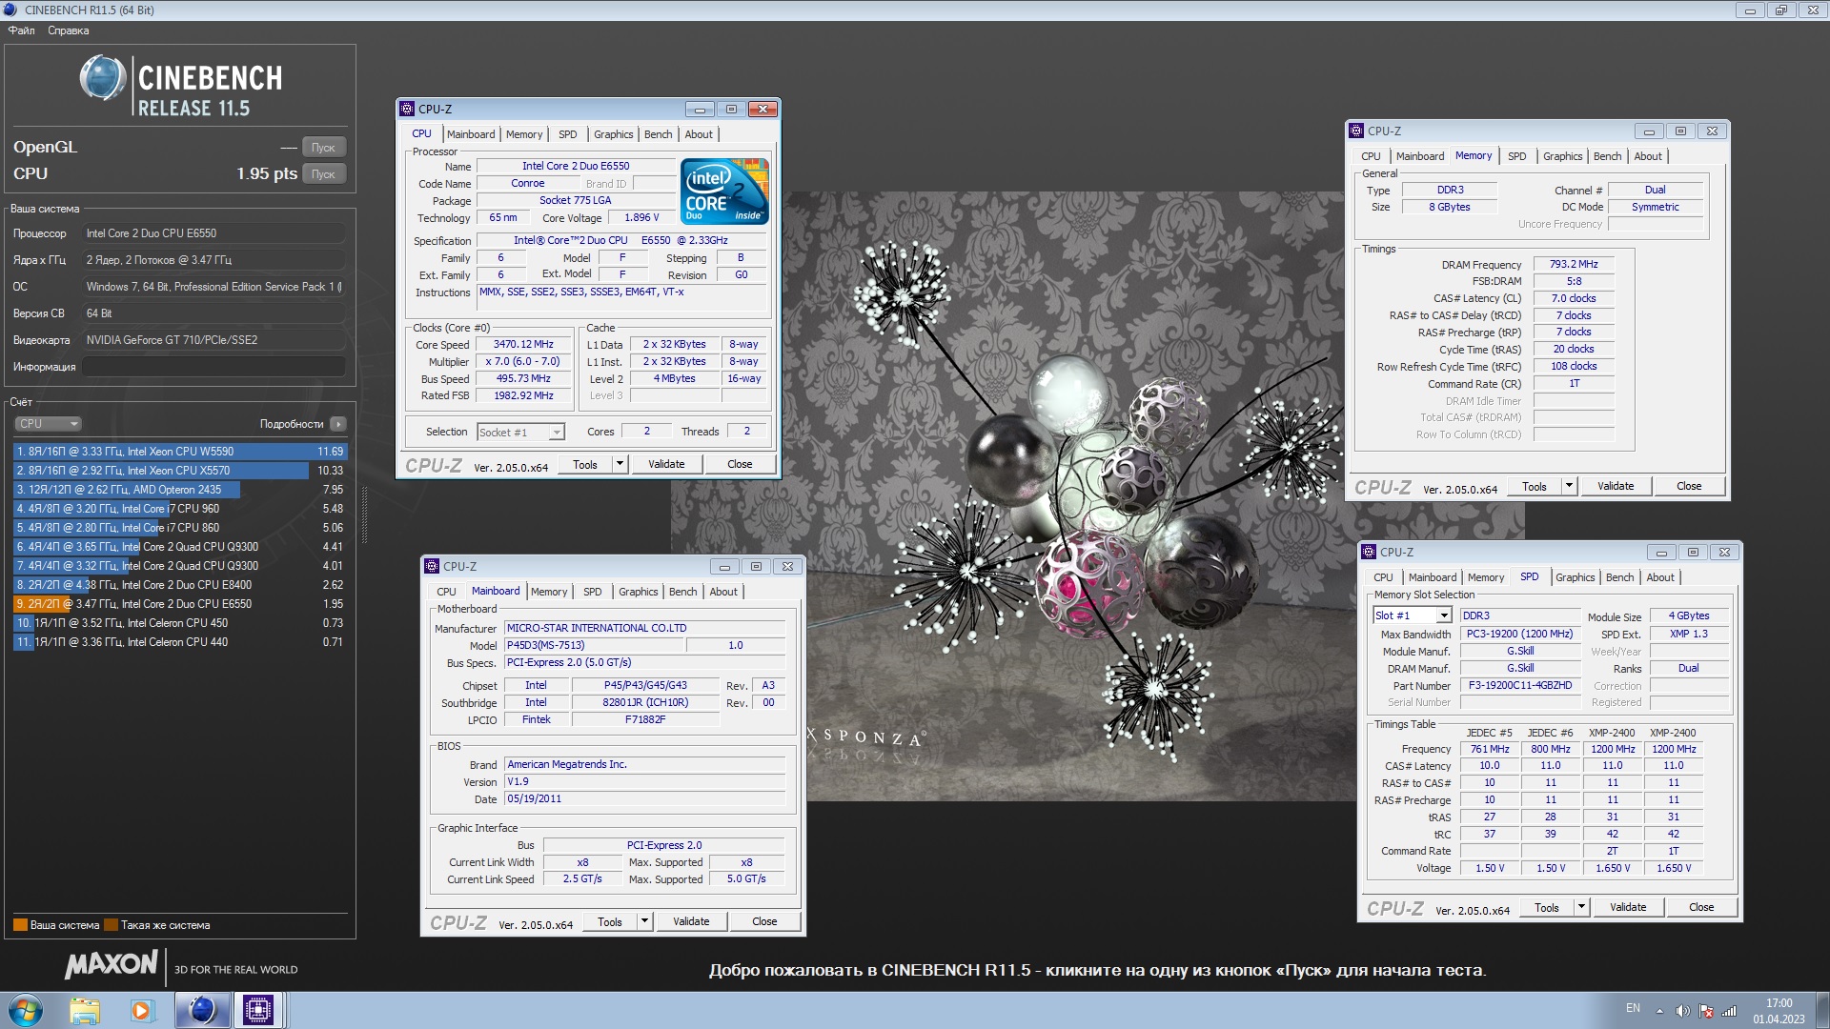Image resolution: width=1830 pixels, height=1029 pixels.
Task: Open the Socket #1 selection dropdown
Action: coord(520,432)
